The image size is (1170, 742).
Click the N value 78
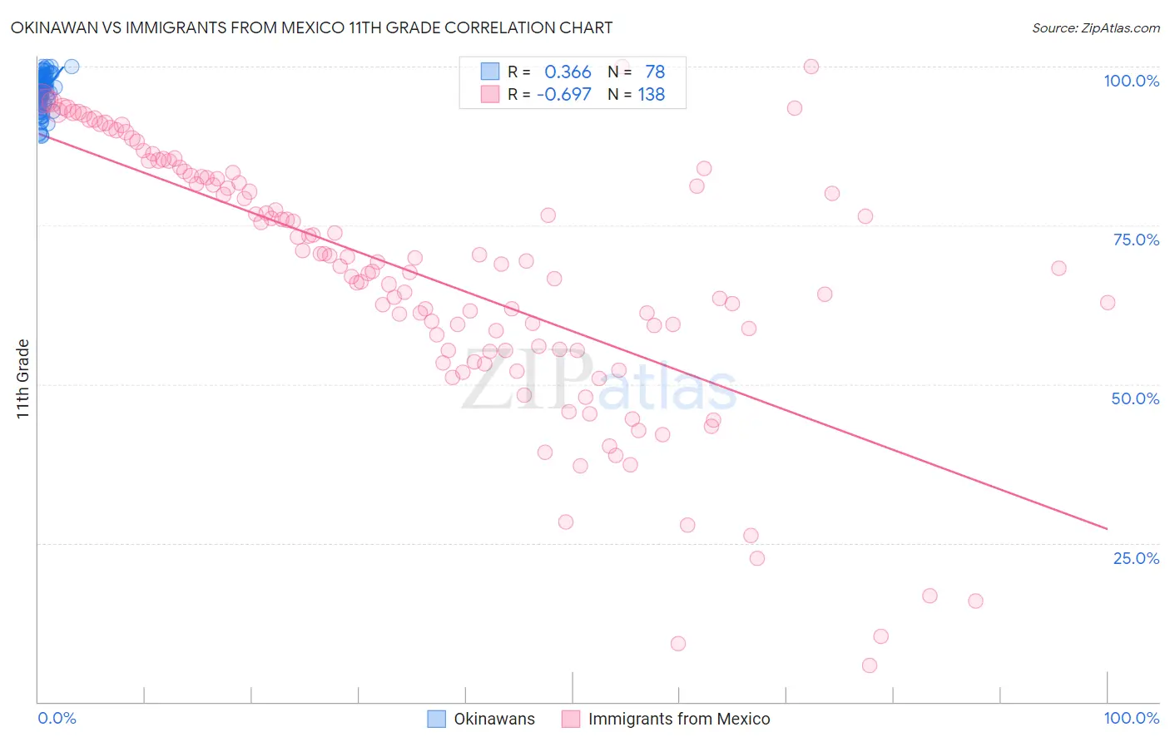(x=655, y=72)
